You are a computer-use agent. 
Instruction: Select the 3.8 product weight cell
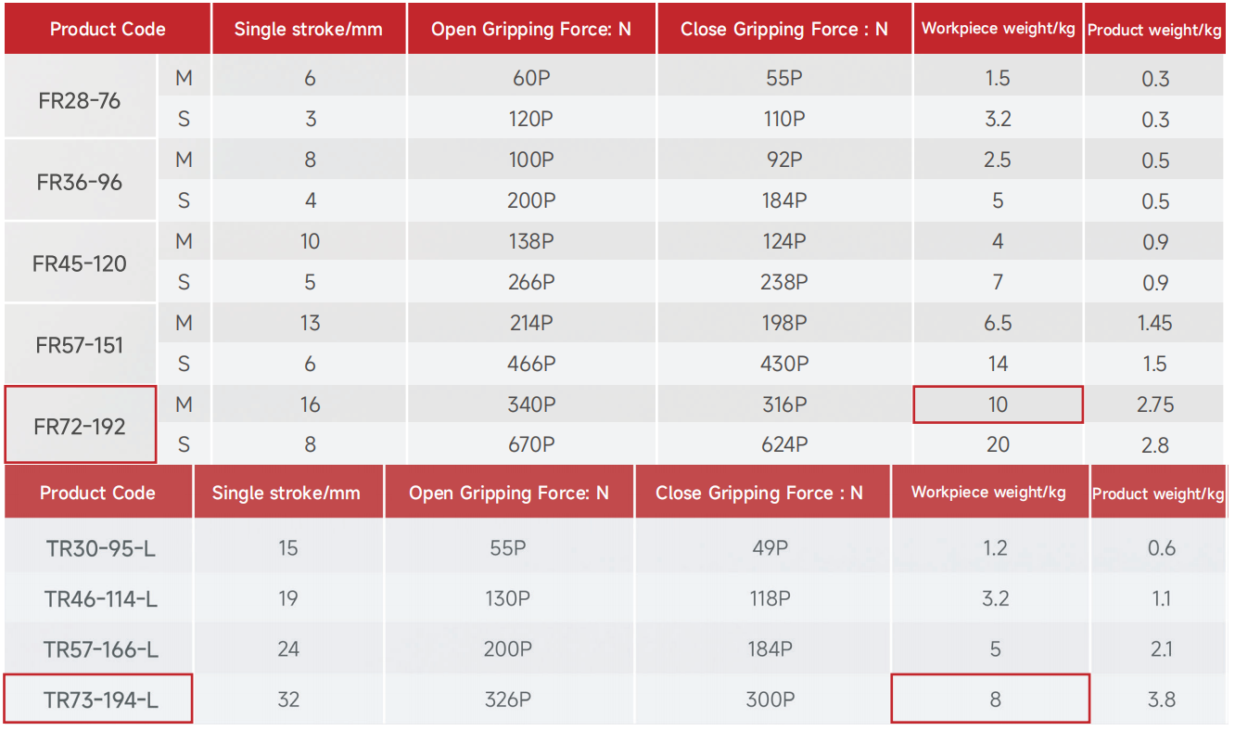1161,699
